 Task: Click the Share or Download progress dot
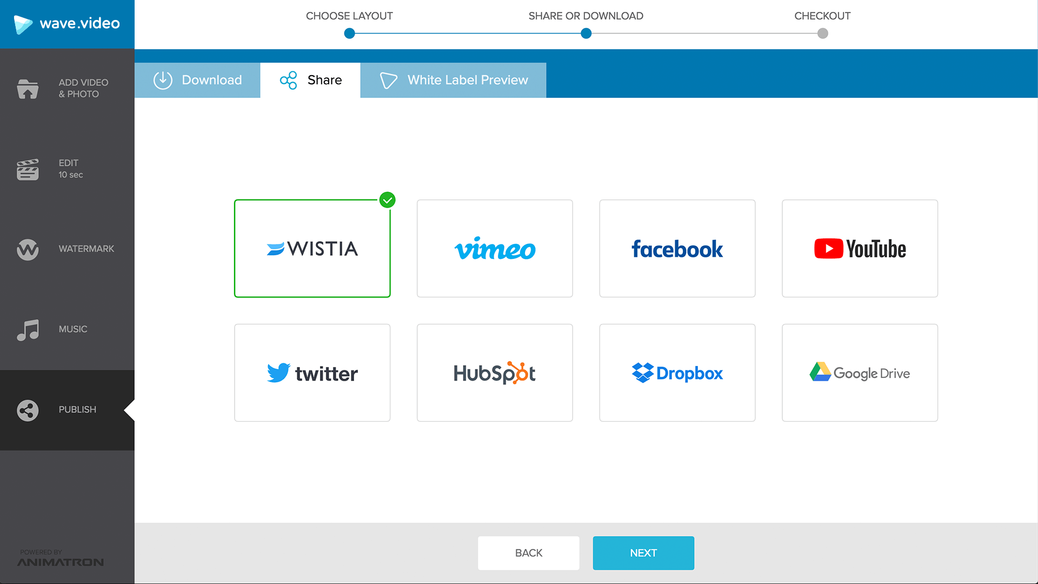click(x=586, y=34)
